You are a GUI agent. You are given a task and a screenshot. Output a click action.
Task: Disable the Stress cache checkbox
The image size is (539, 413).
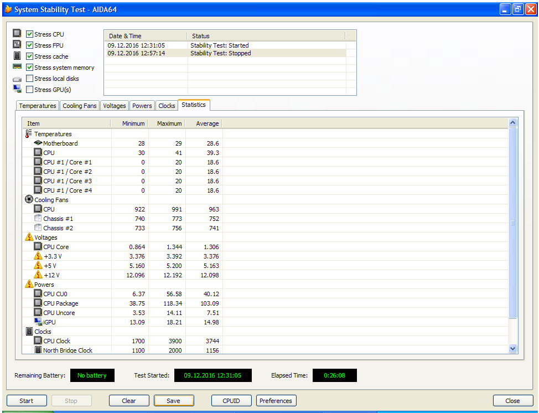(29, 56)
